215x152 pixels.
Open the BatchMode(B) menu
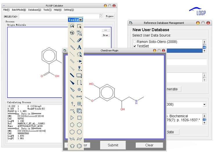(19, 10)
